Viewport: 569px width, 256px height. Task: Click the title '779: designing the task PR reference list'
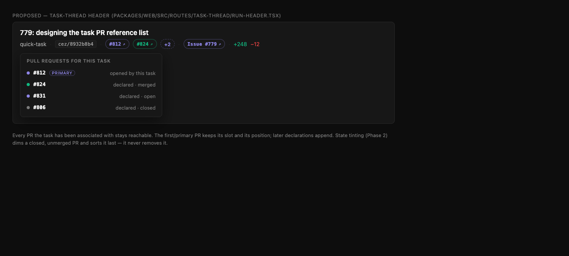84,33
